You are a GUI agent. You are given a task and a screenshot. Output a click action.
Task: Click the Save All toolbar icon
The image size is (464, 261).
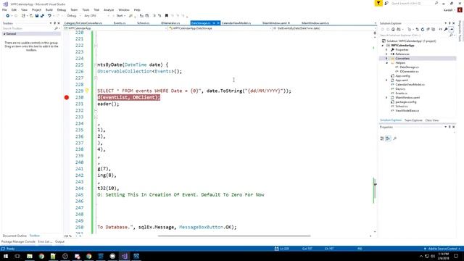(x=42, y=16)
